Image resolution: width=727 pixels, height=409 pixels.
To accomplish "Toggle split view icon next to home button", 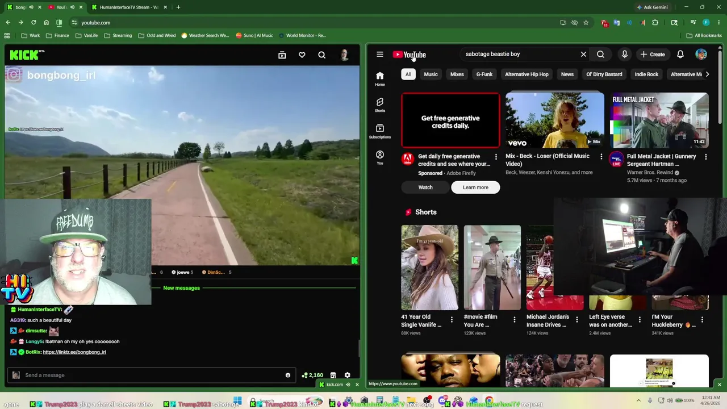I will (x=59, y=23).
